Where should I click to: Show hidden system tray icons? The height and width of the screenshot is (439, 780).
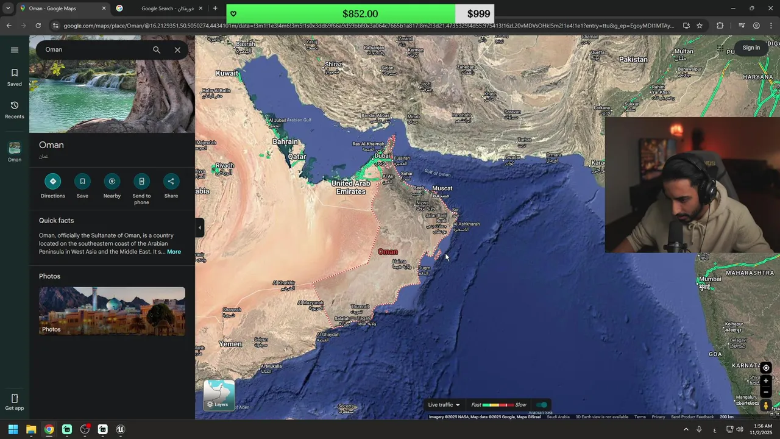coord(686,429)
